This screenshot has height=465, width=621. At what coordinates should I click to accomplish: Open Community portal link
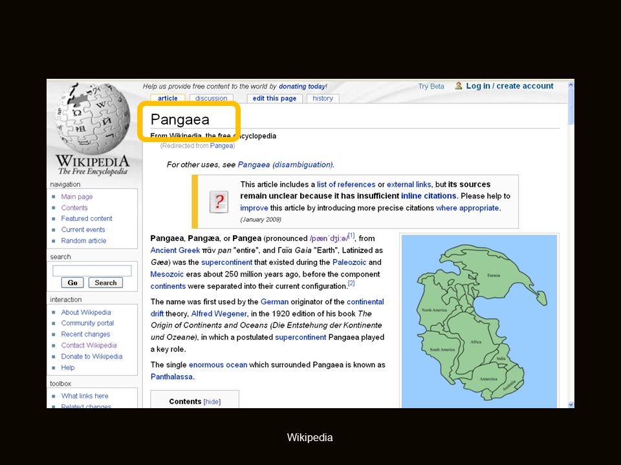tap(87, 323)
